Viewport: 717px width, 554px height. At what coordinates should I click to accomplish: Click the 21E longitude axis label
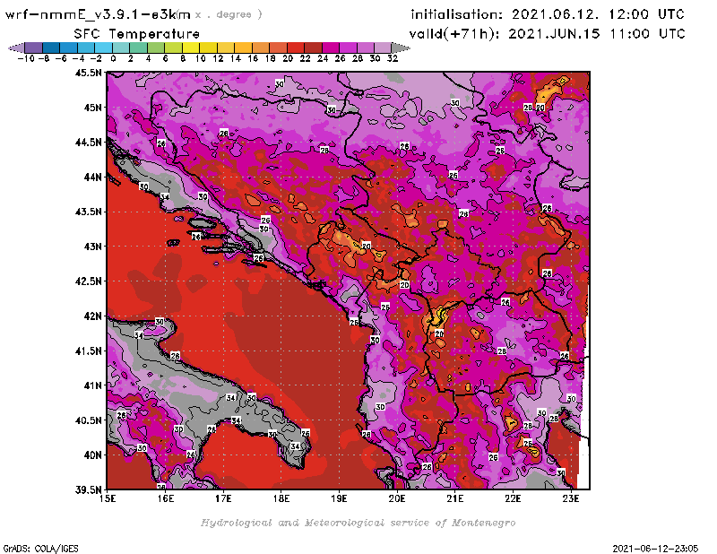click(455, 498)
